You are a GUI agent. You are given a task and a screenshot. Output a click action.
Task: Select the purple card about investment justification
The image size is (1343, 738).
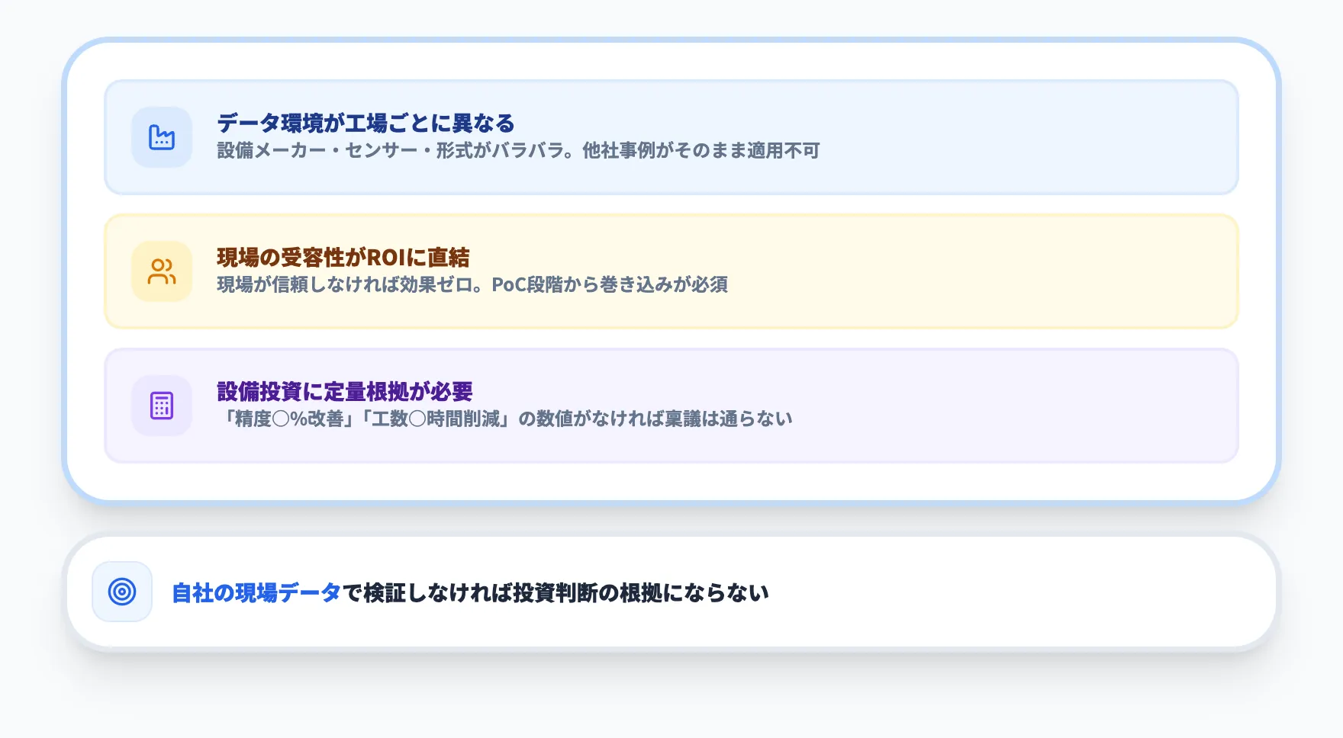671,404
